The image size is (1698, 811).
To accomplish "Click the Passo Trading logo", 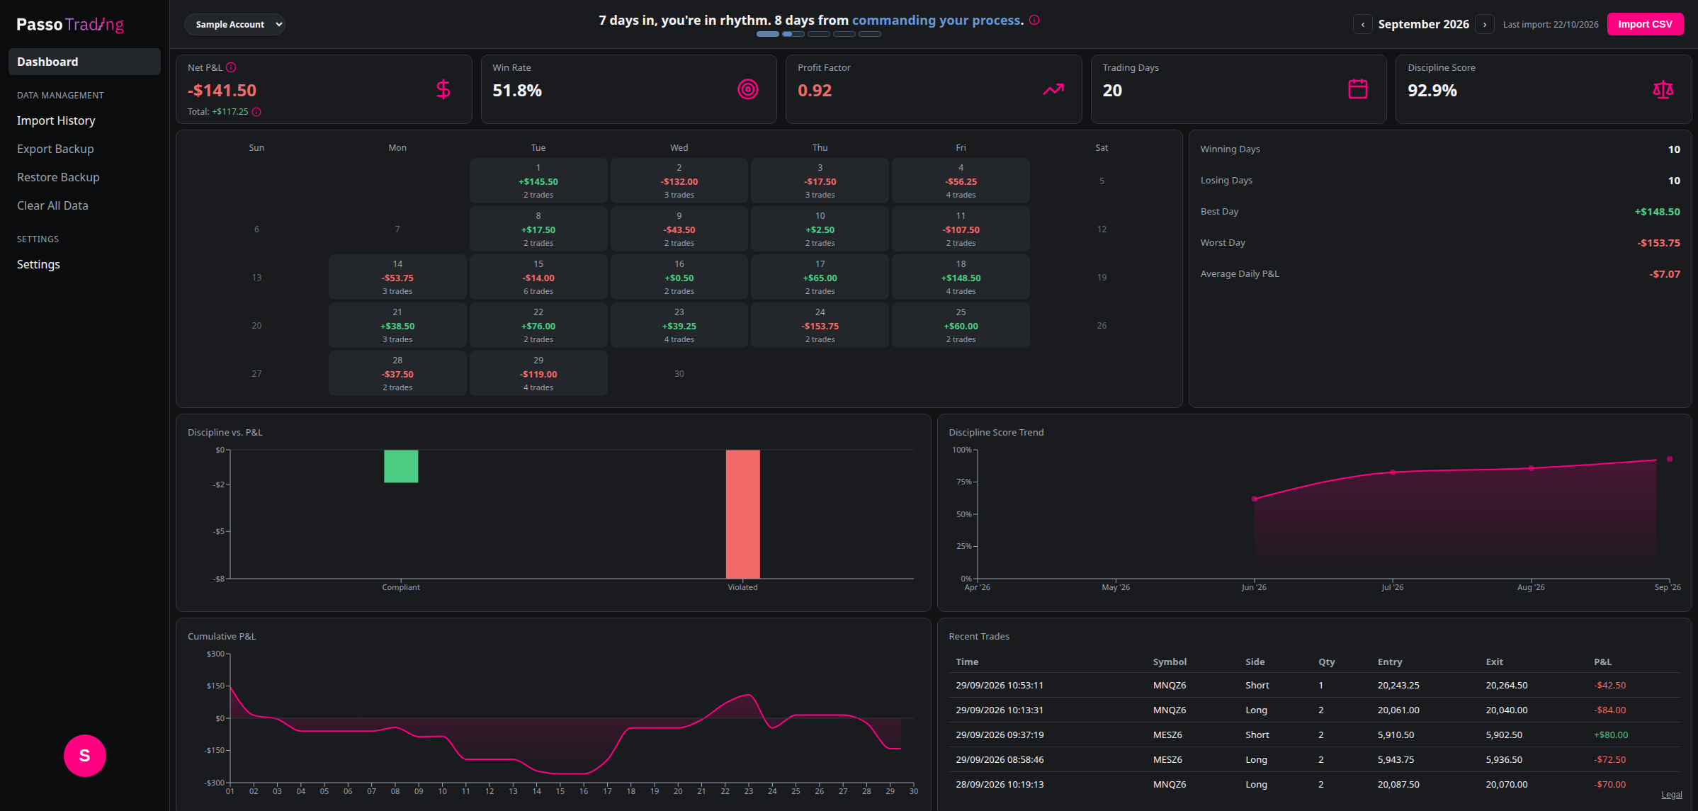I will point(70,25).
